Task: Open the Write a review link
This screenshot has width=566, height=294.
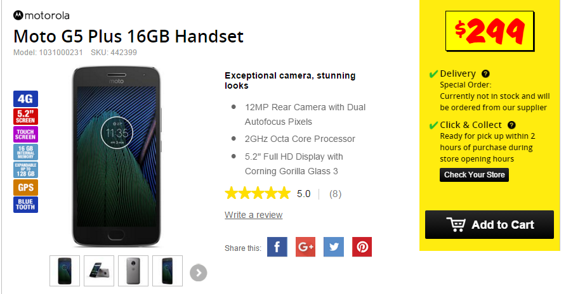Action: tap(253, 215)
